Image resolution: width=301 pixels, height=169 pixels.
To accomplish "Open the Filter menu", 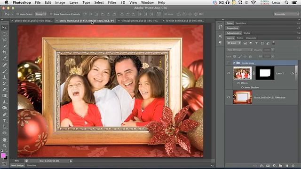I will tap(112, 2).
